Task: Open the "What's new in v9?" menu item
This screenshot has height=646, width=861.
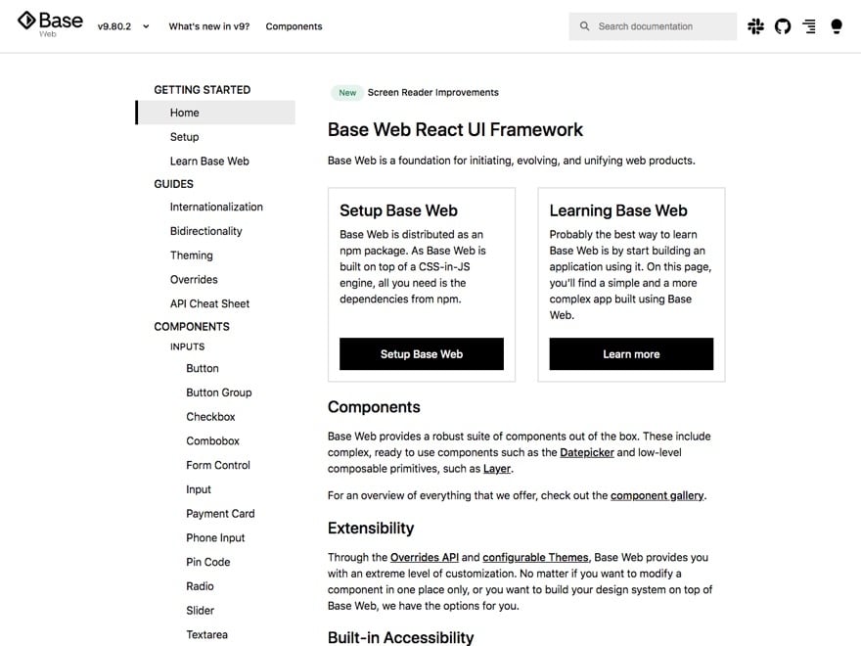Action: coord(208,26)
